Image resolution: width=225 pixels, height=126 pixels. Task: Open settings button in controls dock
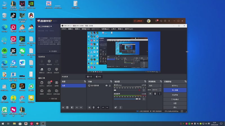click(175, 103)
